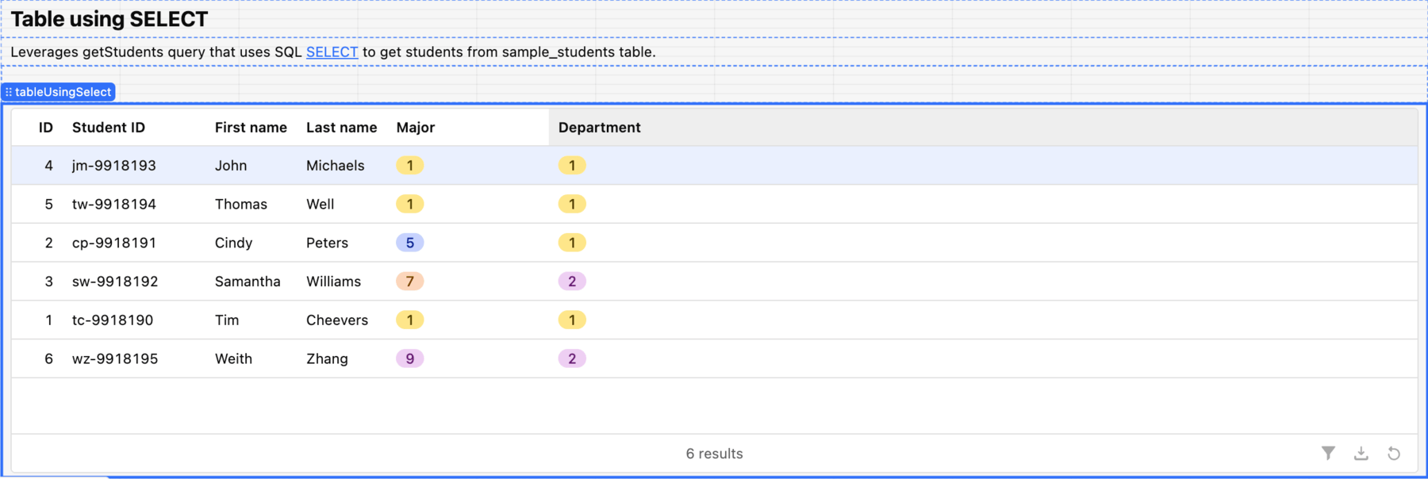Click ID cell 6 in Weith's row

tap(49, 358)
